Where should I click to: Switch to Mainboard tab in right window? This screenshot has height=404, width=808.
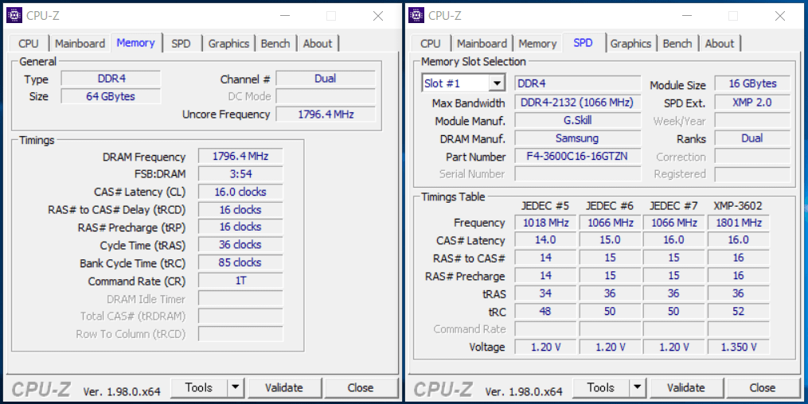482,44
